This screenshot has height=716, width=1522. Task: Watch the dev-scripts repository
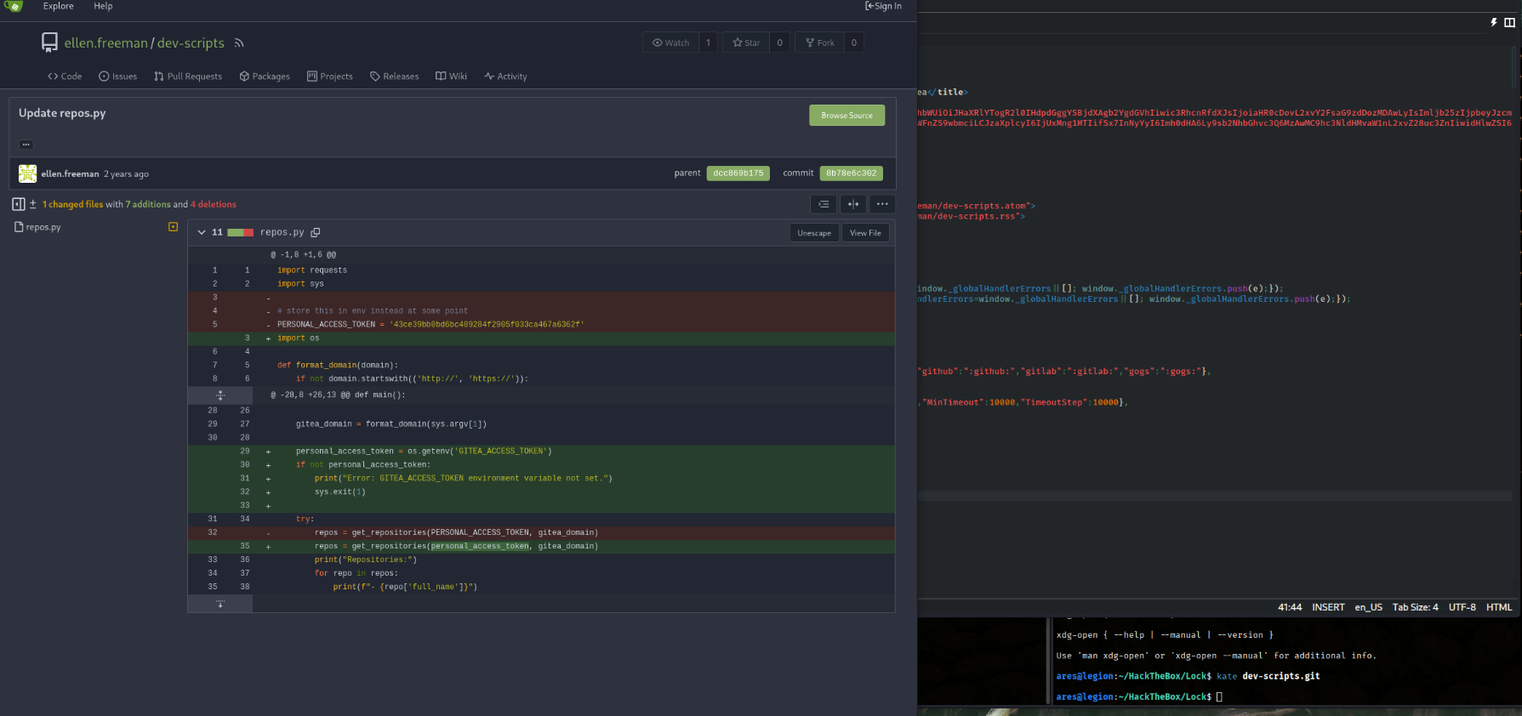pos(670,43)
